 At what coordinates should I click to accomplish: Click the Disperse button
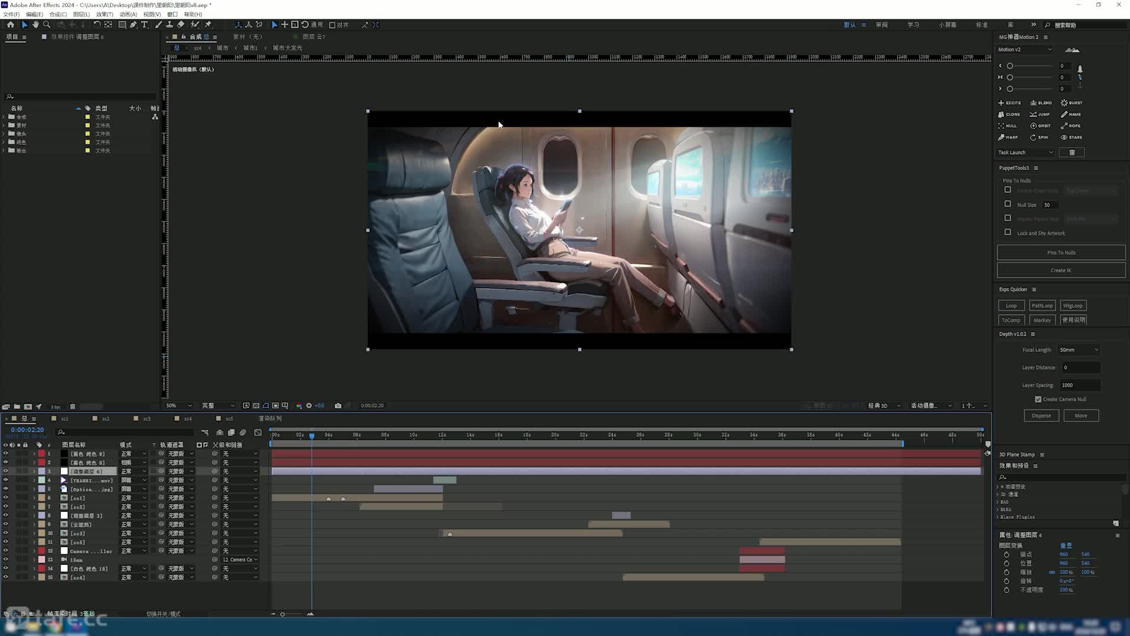point(1041,416)
